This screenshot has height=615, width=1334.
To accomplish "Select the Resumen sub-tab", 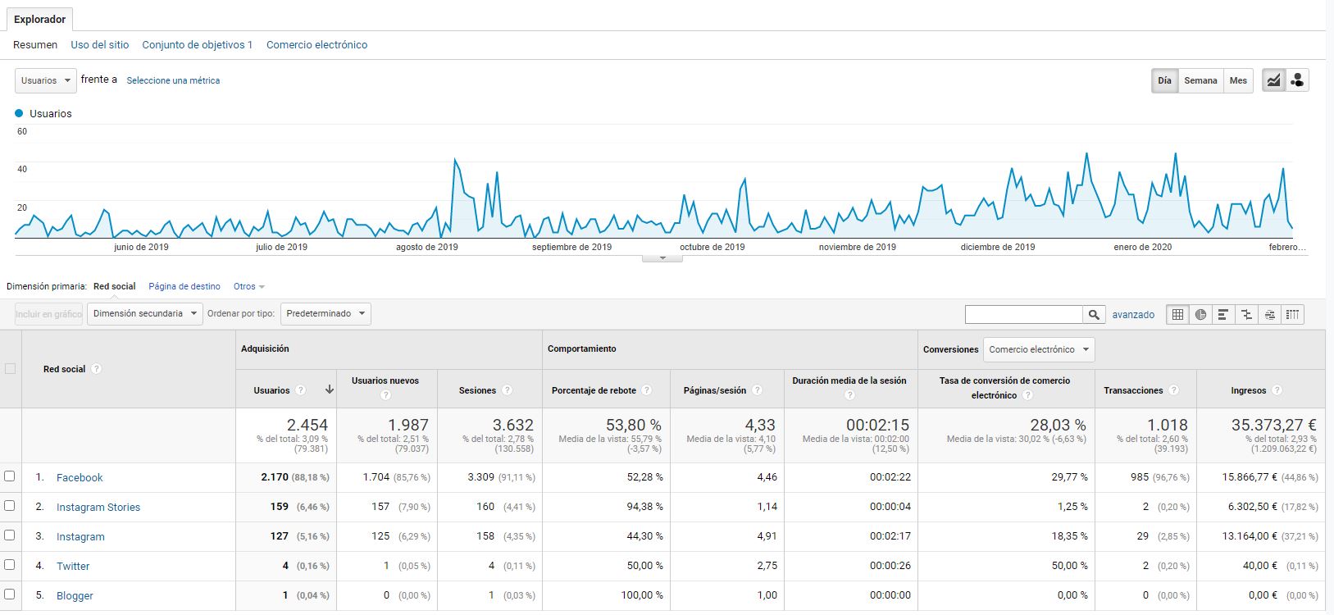I will click(x=35, y=45).
